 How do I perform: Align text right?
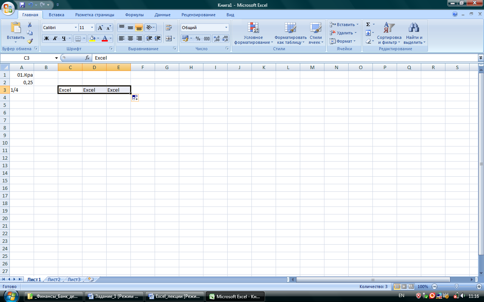coord(139,39)
